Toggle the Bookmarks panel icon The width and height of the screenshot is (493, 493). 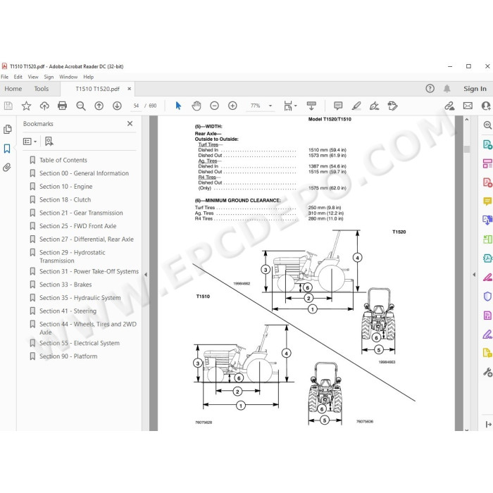[7, 149]
